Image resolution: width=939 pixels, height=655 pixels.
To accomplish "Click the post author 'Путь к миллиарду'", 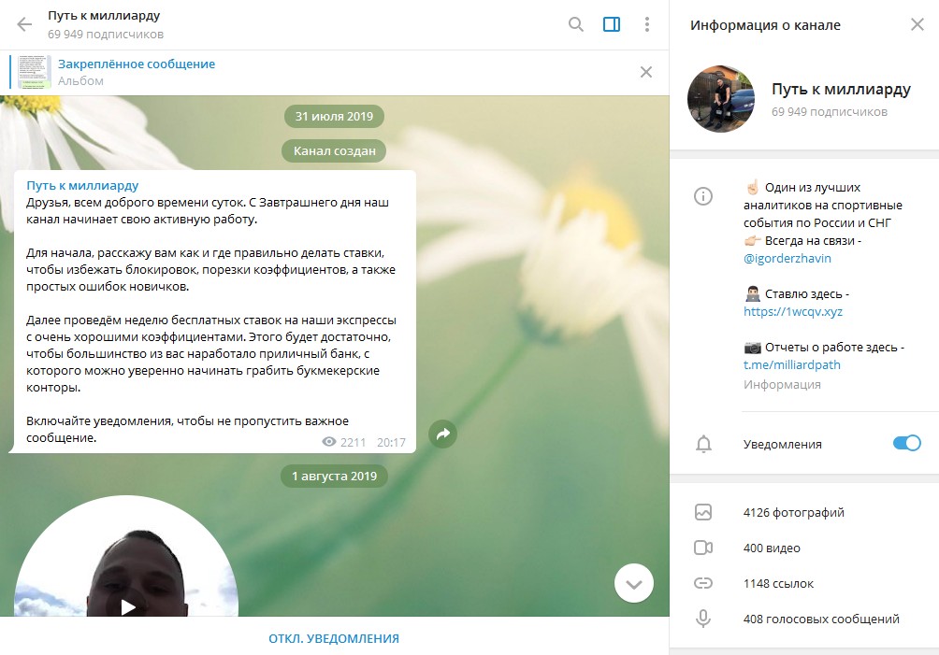I will tap(82, 185).
